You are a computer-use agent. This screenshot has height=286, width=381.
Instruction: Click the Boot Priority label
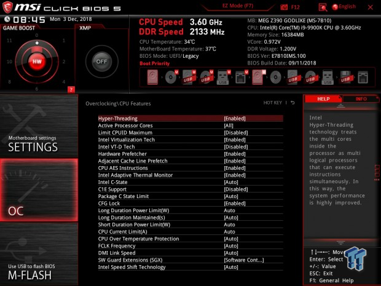[154, 63]
